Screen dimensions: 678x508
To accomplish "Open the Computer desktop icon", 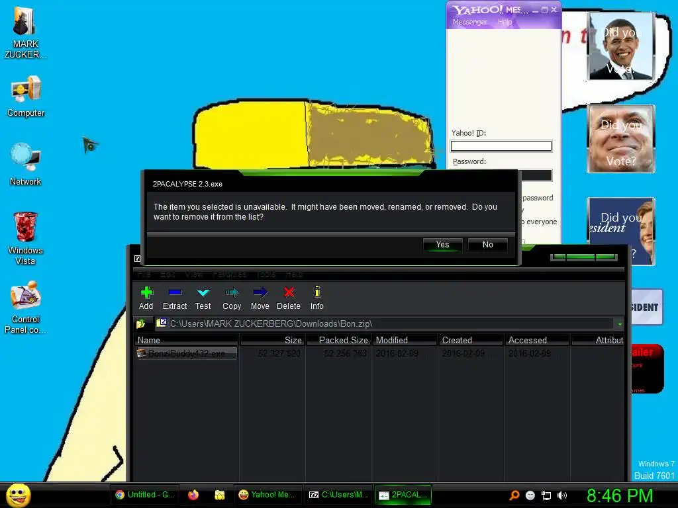I will point(26,97).
